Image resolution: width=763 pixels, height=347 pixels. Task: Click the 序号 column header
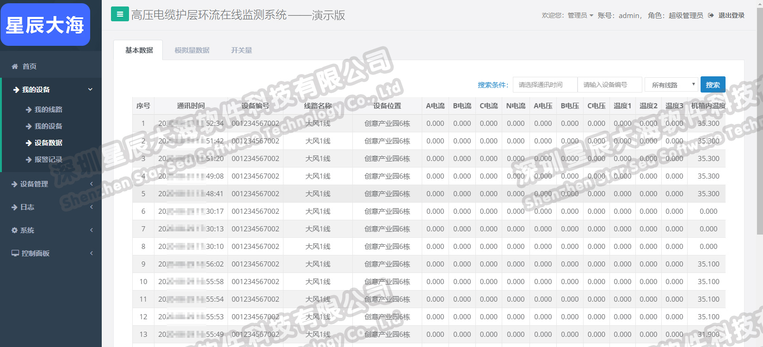(143, 106)
